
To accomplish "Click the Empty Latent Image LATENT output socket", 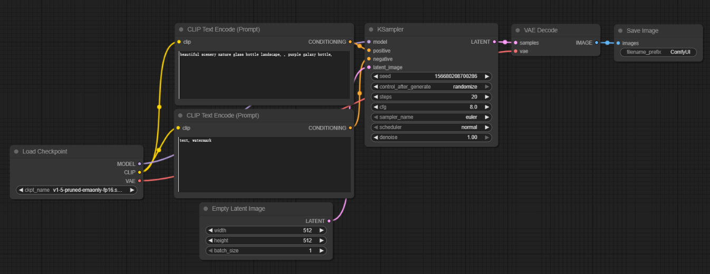I will (329, 221).
